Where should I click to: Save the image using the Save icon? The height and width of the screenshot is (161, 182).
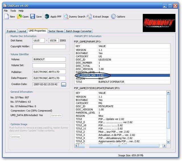[33, 17]
